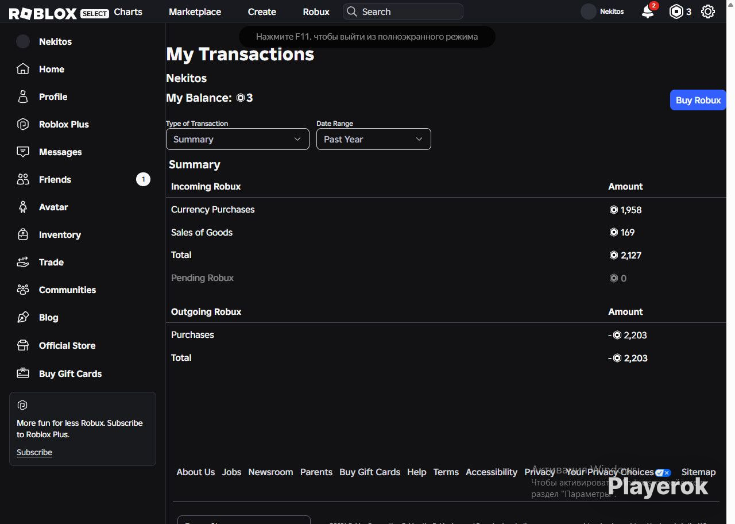Click the Roblox Plus icon in the promo card

[23, 406]
